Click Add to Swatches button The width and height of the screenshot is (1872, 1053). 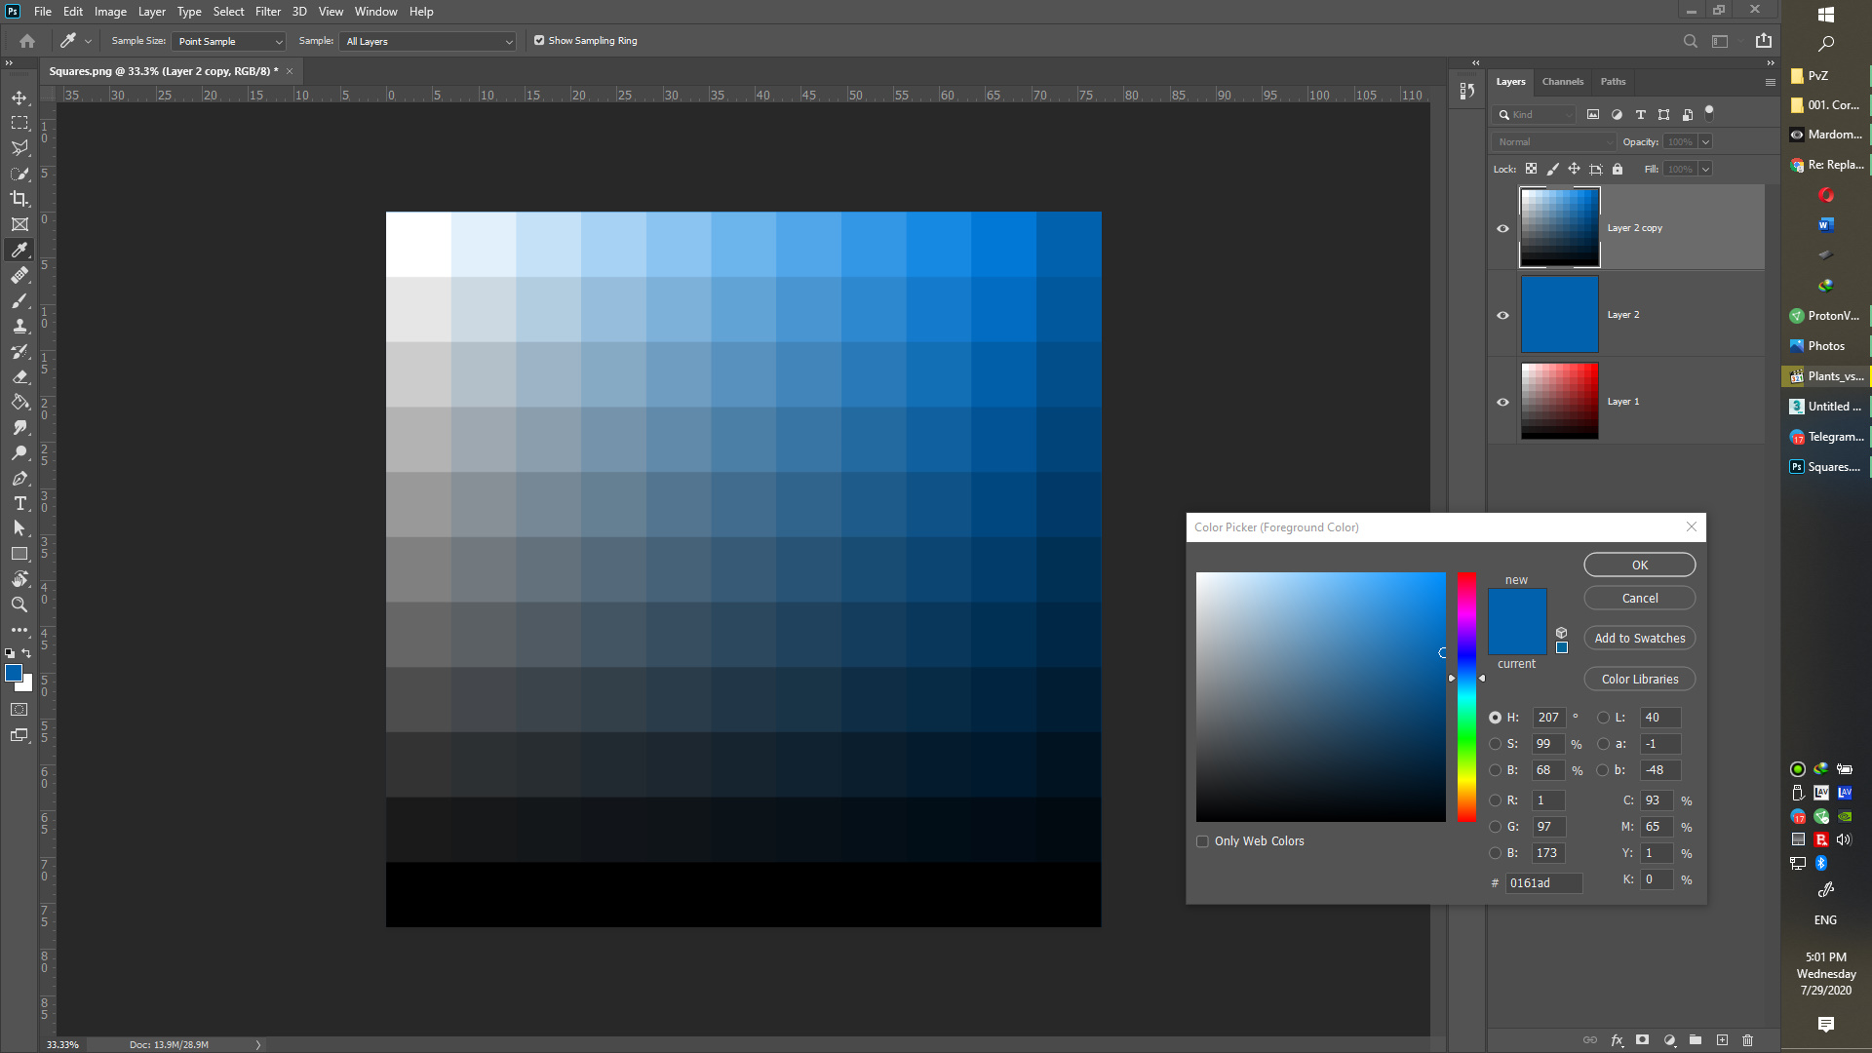[1639, 638]
